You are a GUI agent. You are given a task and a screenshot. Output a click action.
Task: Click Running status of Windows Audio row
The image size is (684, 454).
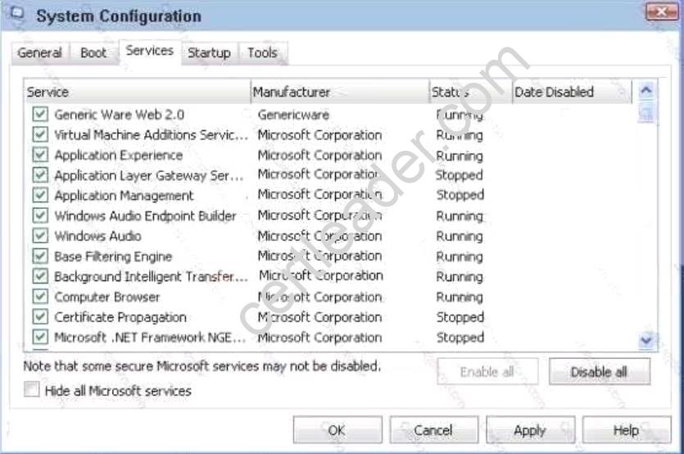(460, 236)
